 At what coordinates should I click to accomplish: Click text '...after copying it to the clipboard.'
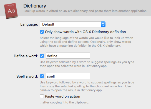click(x=64, y=102)
